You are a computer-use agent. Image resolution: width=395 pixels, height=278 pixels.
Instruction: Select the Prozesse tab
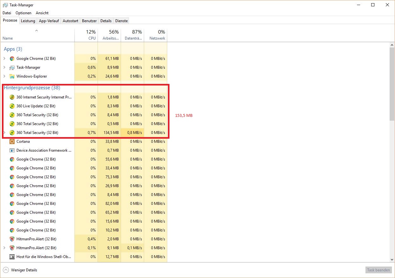(x=10, y=20)
